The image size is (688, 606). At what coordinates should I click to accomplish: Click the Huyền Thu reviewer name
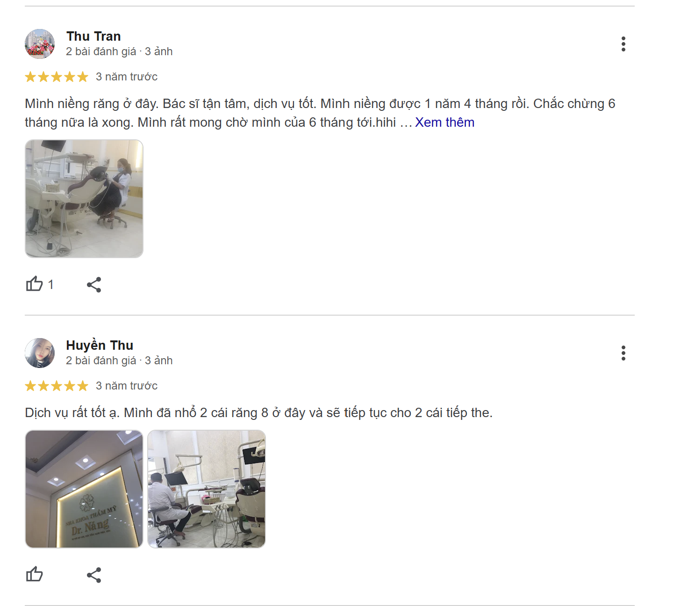coord(100,346)
